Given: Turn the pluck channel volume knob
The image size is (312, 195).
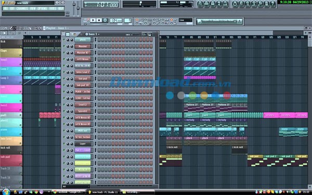Looking at the screenshot, I should pyautogui.click(x=71, y=40).
